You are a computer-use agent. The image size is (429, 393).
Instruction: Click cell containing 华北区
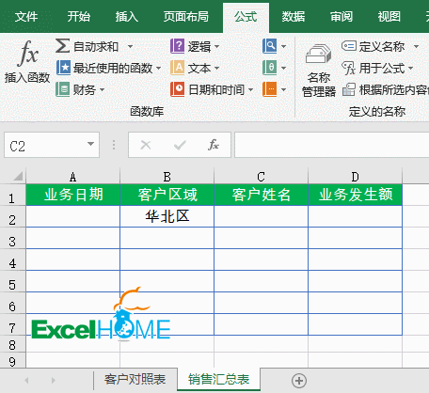pos(167,216)
